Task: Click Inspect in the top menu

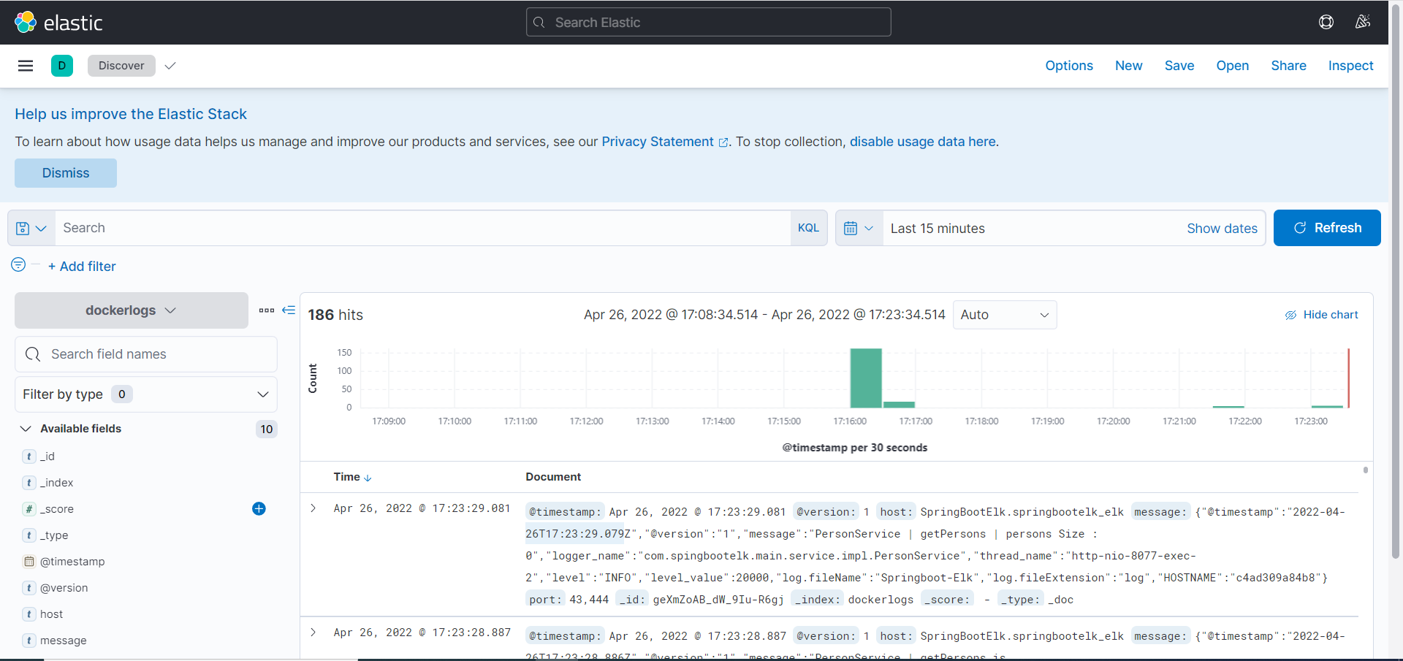Action: [1351, 66]
